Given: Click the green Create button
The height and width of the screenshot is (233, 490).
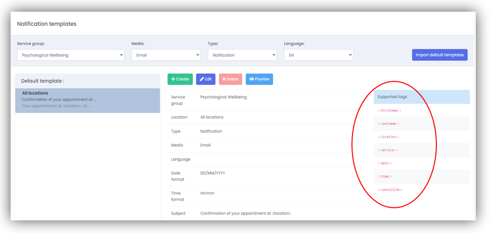Looking at the screenshot, I should (x=180, y=79).
